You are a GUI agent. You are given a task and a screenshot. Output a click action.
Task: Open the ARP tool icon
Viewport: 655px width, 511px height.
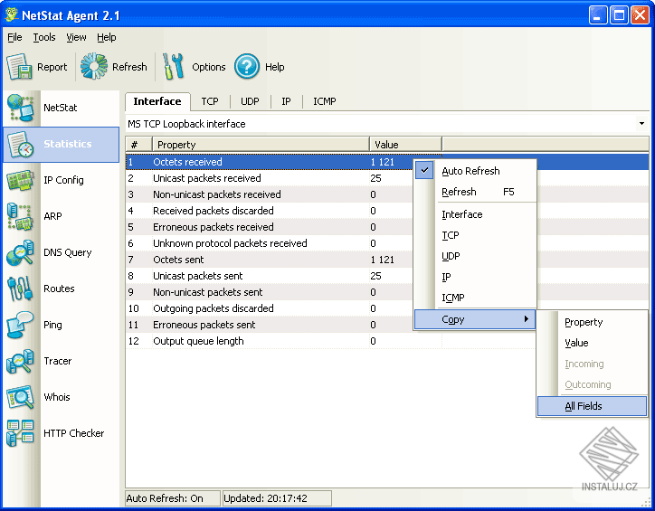[21, 216]
